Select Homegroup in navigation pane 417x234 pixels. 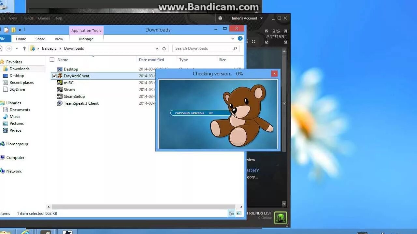pos(17,144)
